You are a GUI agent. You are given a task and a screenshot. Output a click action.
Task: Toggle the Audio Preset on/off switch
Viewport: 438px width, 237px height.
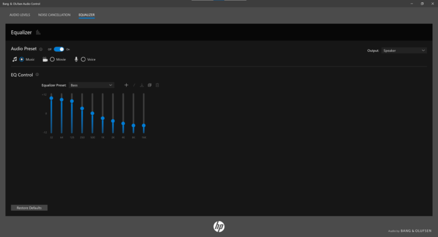(x=59, y=49)
